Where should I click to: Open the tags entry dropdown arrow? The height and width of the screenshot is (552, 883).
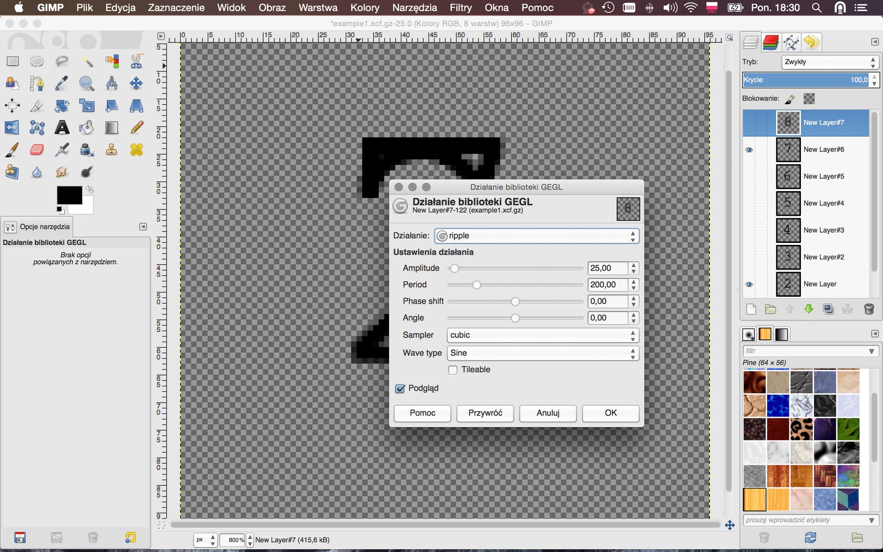pos(871,520)
